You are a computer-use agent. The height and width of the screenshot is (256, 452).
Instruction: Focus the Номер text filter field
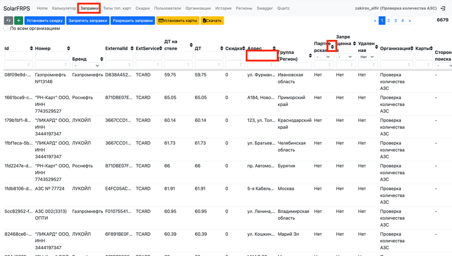tap(52, 56)
